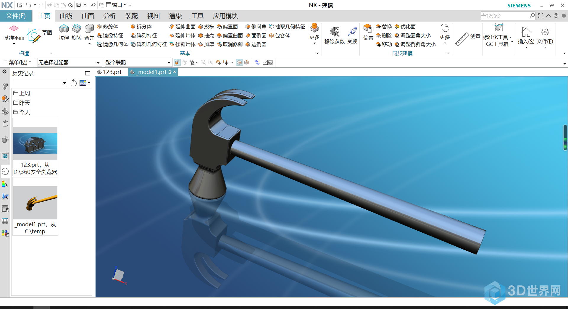568x309 pixels.
Task: Select the 拉伸 (Extrude) tool
Action: (64, 32)
